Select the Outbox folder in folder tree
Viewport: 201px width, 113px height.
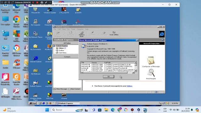coord(62,50)
